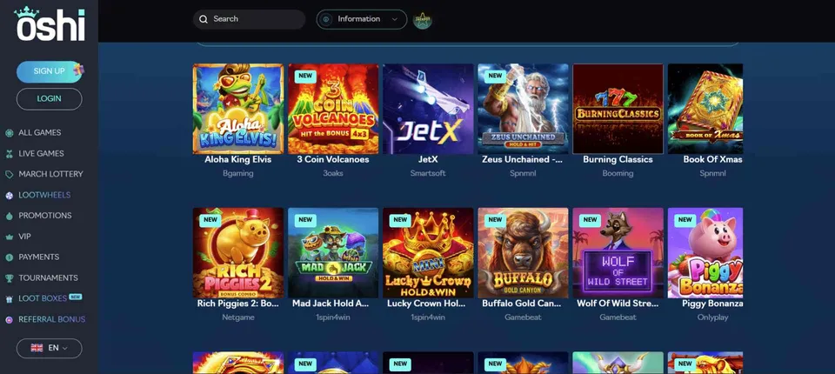
Task: Launch the Wolf Of Wild Street game
Action: pyautogui.click(x=618, y=253)
